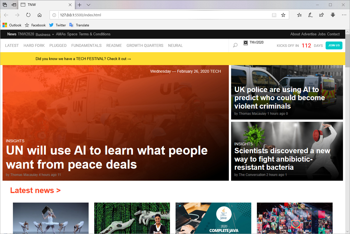Viewport: 350px width, 234px height.
Task: Open the UN will use AI headline
Action: click(x=107, y=157)
